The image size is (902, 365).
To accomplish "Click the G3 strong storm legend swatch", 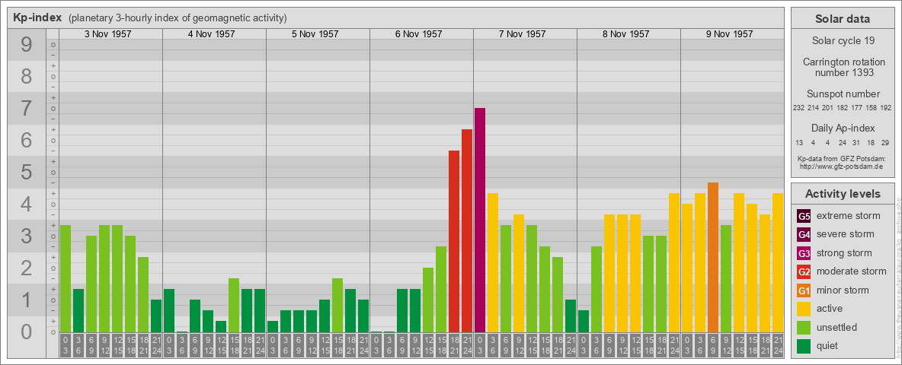I will coord(804,253).
